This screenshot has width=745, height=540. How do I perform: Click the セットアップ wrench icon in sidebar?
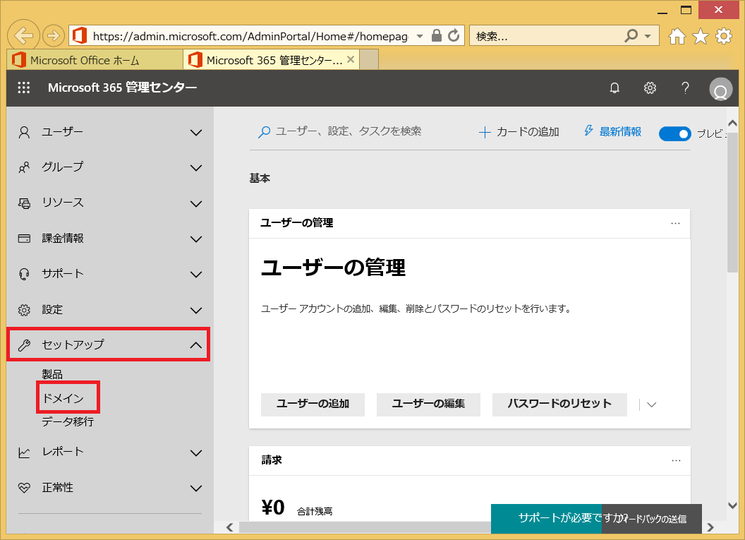[x=24, y=345]
